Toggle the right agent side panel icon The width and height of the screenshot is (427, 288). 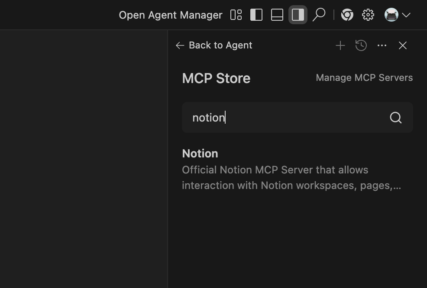298,15
